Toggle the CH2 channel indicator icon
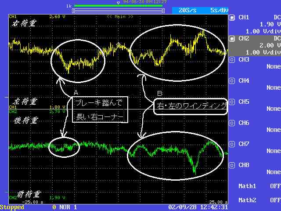The width and height of the screenshot is (281, 211). tap(232, 39)
